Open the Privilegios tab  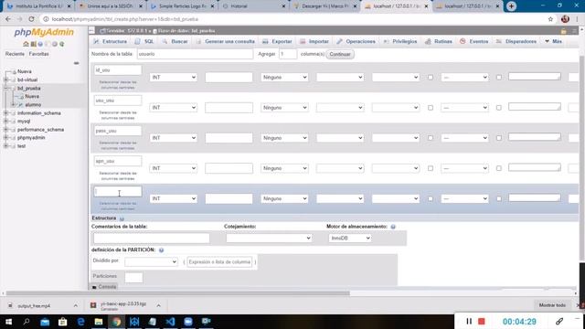pos(400,41)
